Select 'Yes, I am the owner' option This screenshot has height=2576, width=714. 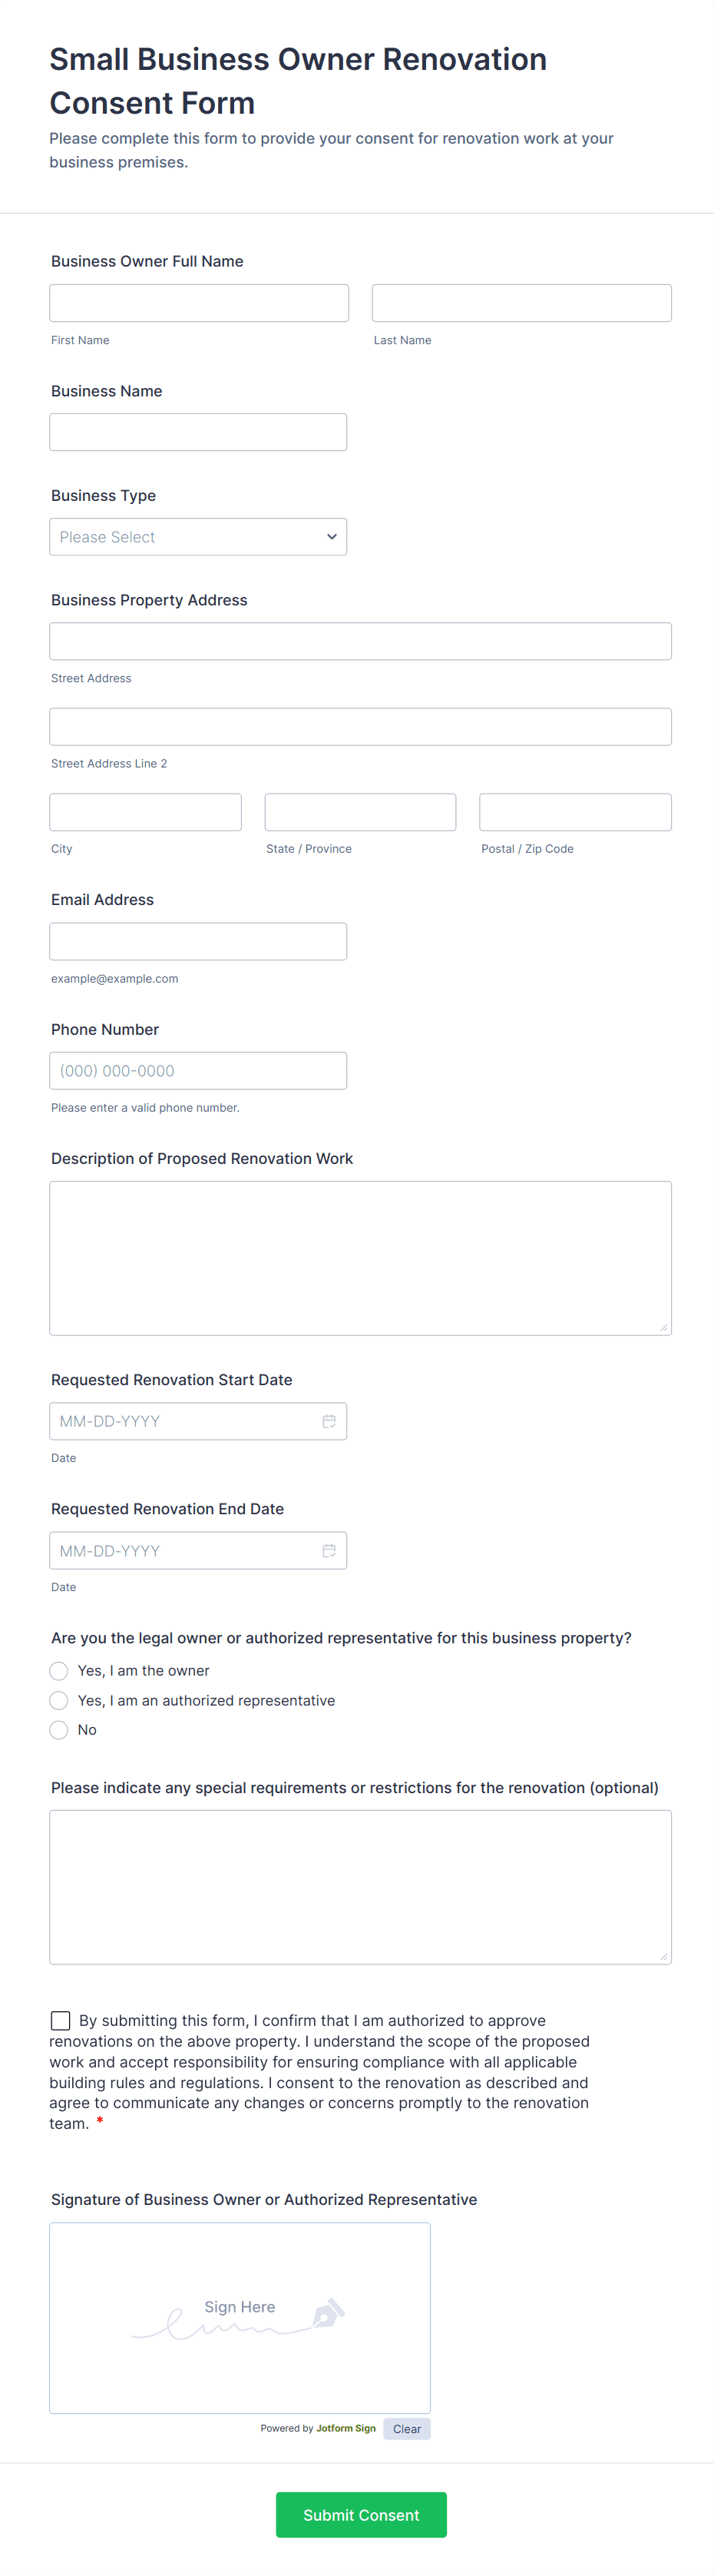tap(59, 1670)
